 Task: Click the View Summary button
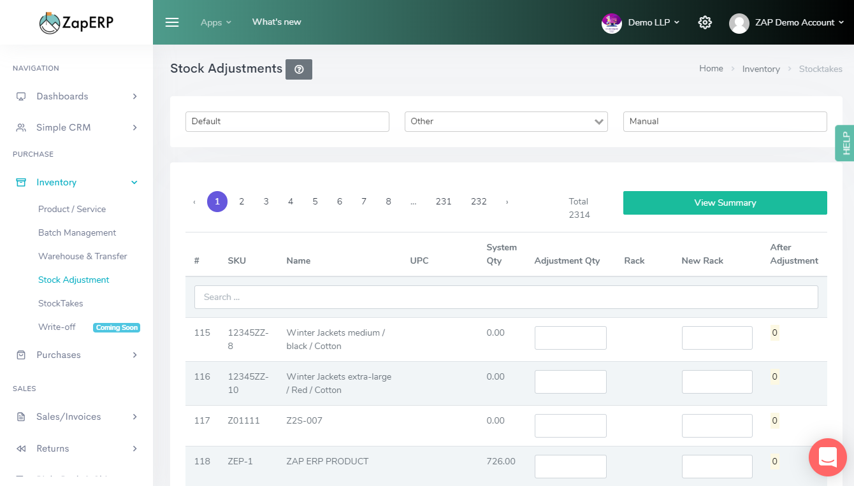pos(725,203)
